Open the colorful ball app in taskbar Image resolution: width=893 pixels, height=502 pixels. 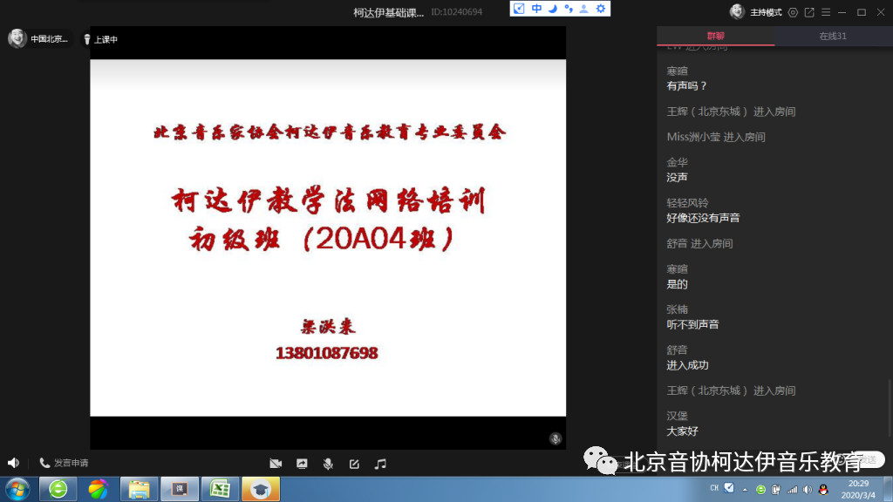(x=98, y=490)
